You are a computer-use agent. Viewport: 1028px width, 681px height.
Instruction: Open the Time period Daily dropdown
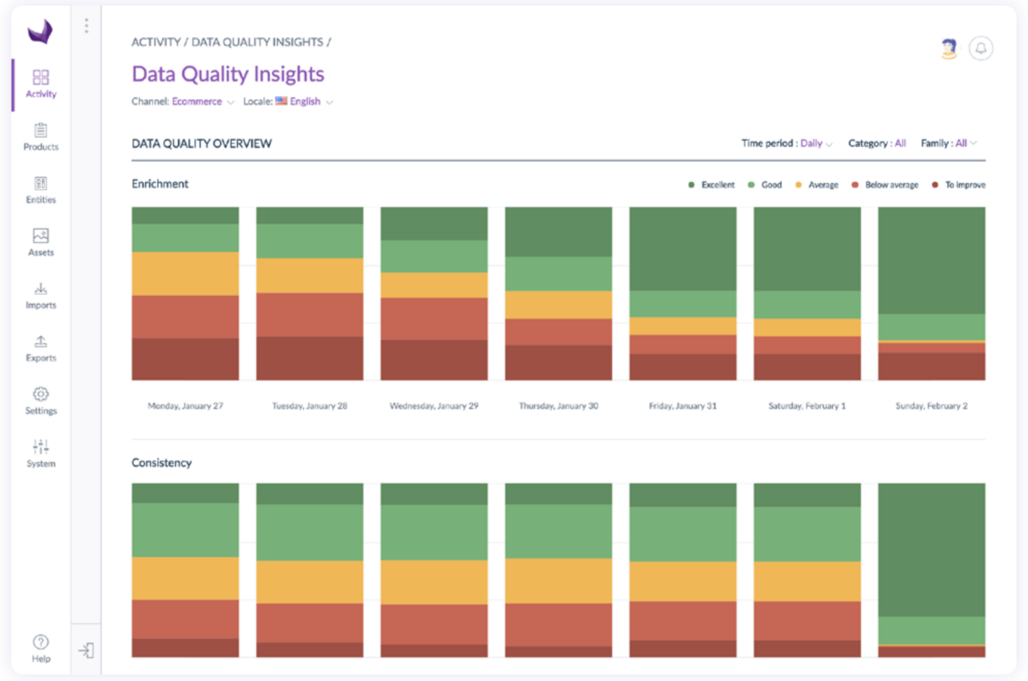point(816,143)
